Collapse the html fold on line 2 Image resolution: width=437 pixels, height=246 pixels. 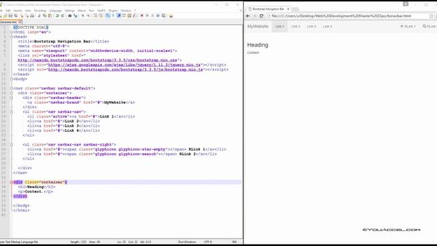tap(12, 32)
